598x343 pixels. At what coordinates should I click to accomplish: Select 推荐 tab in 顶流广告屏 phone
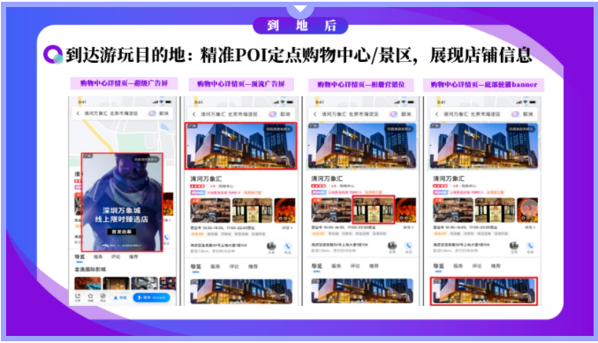(x=253, y=266)
